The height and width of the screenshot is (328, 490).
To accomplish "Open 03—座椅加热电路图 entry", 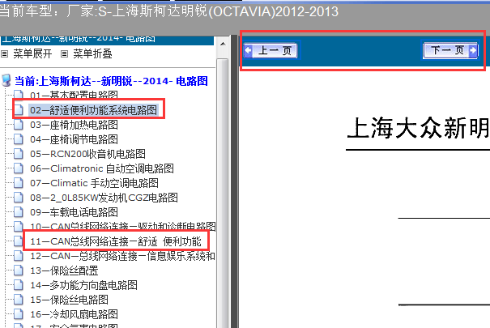I will click(74, 125).
